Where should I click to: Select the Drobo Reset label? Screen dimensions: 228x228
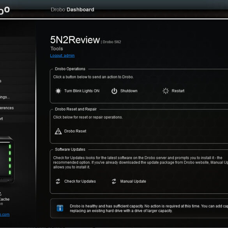75,131
